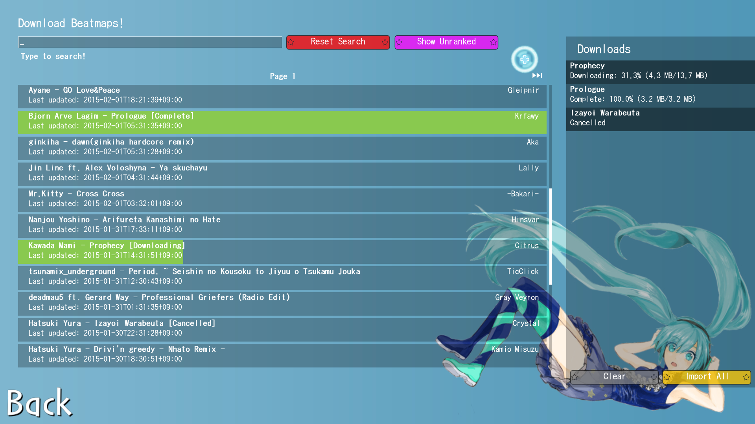Select Kawada Mami - Prophecy downloading row
Screen dimensions: 755x424
click(x=282, y=252)
